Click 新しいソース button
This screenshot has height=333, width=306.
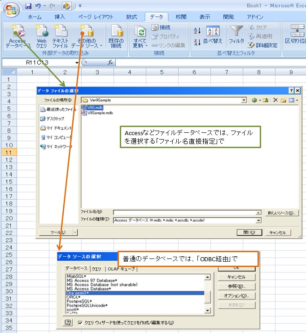(282, 213)
